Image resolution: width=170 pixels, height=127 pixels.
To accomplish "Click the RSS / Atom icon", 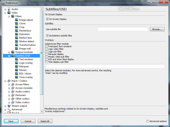I will tap(17, 74).
